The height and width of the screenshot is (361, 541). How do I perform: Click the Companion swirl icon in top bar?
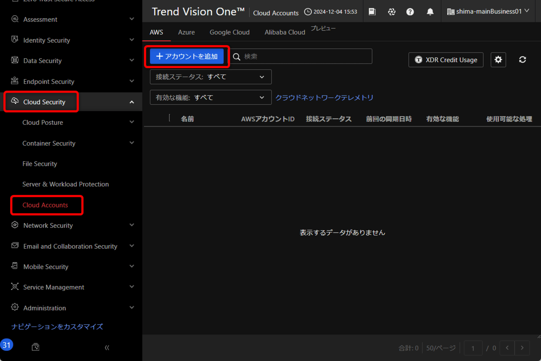391,12
